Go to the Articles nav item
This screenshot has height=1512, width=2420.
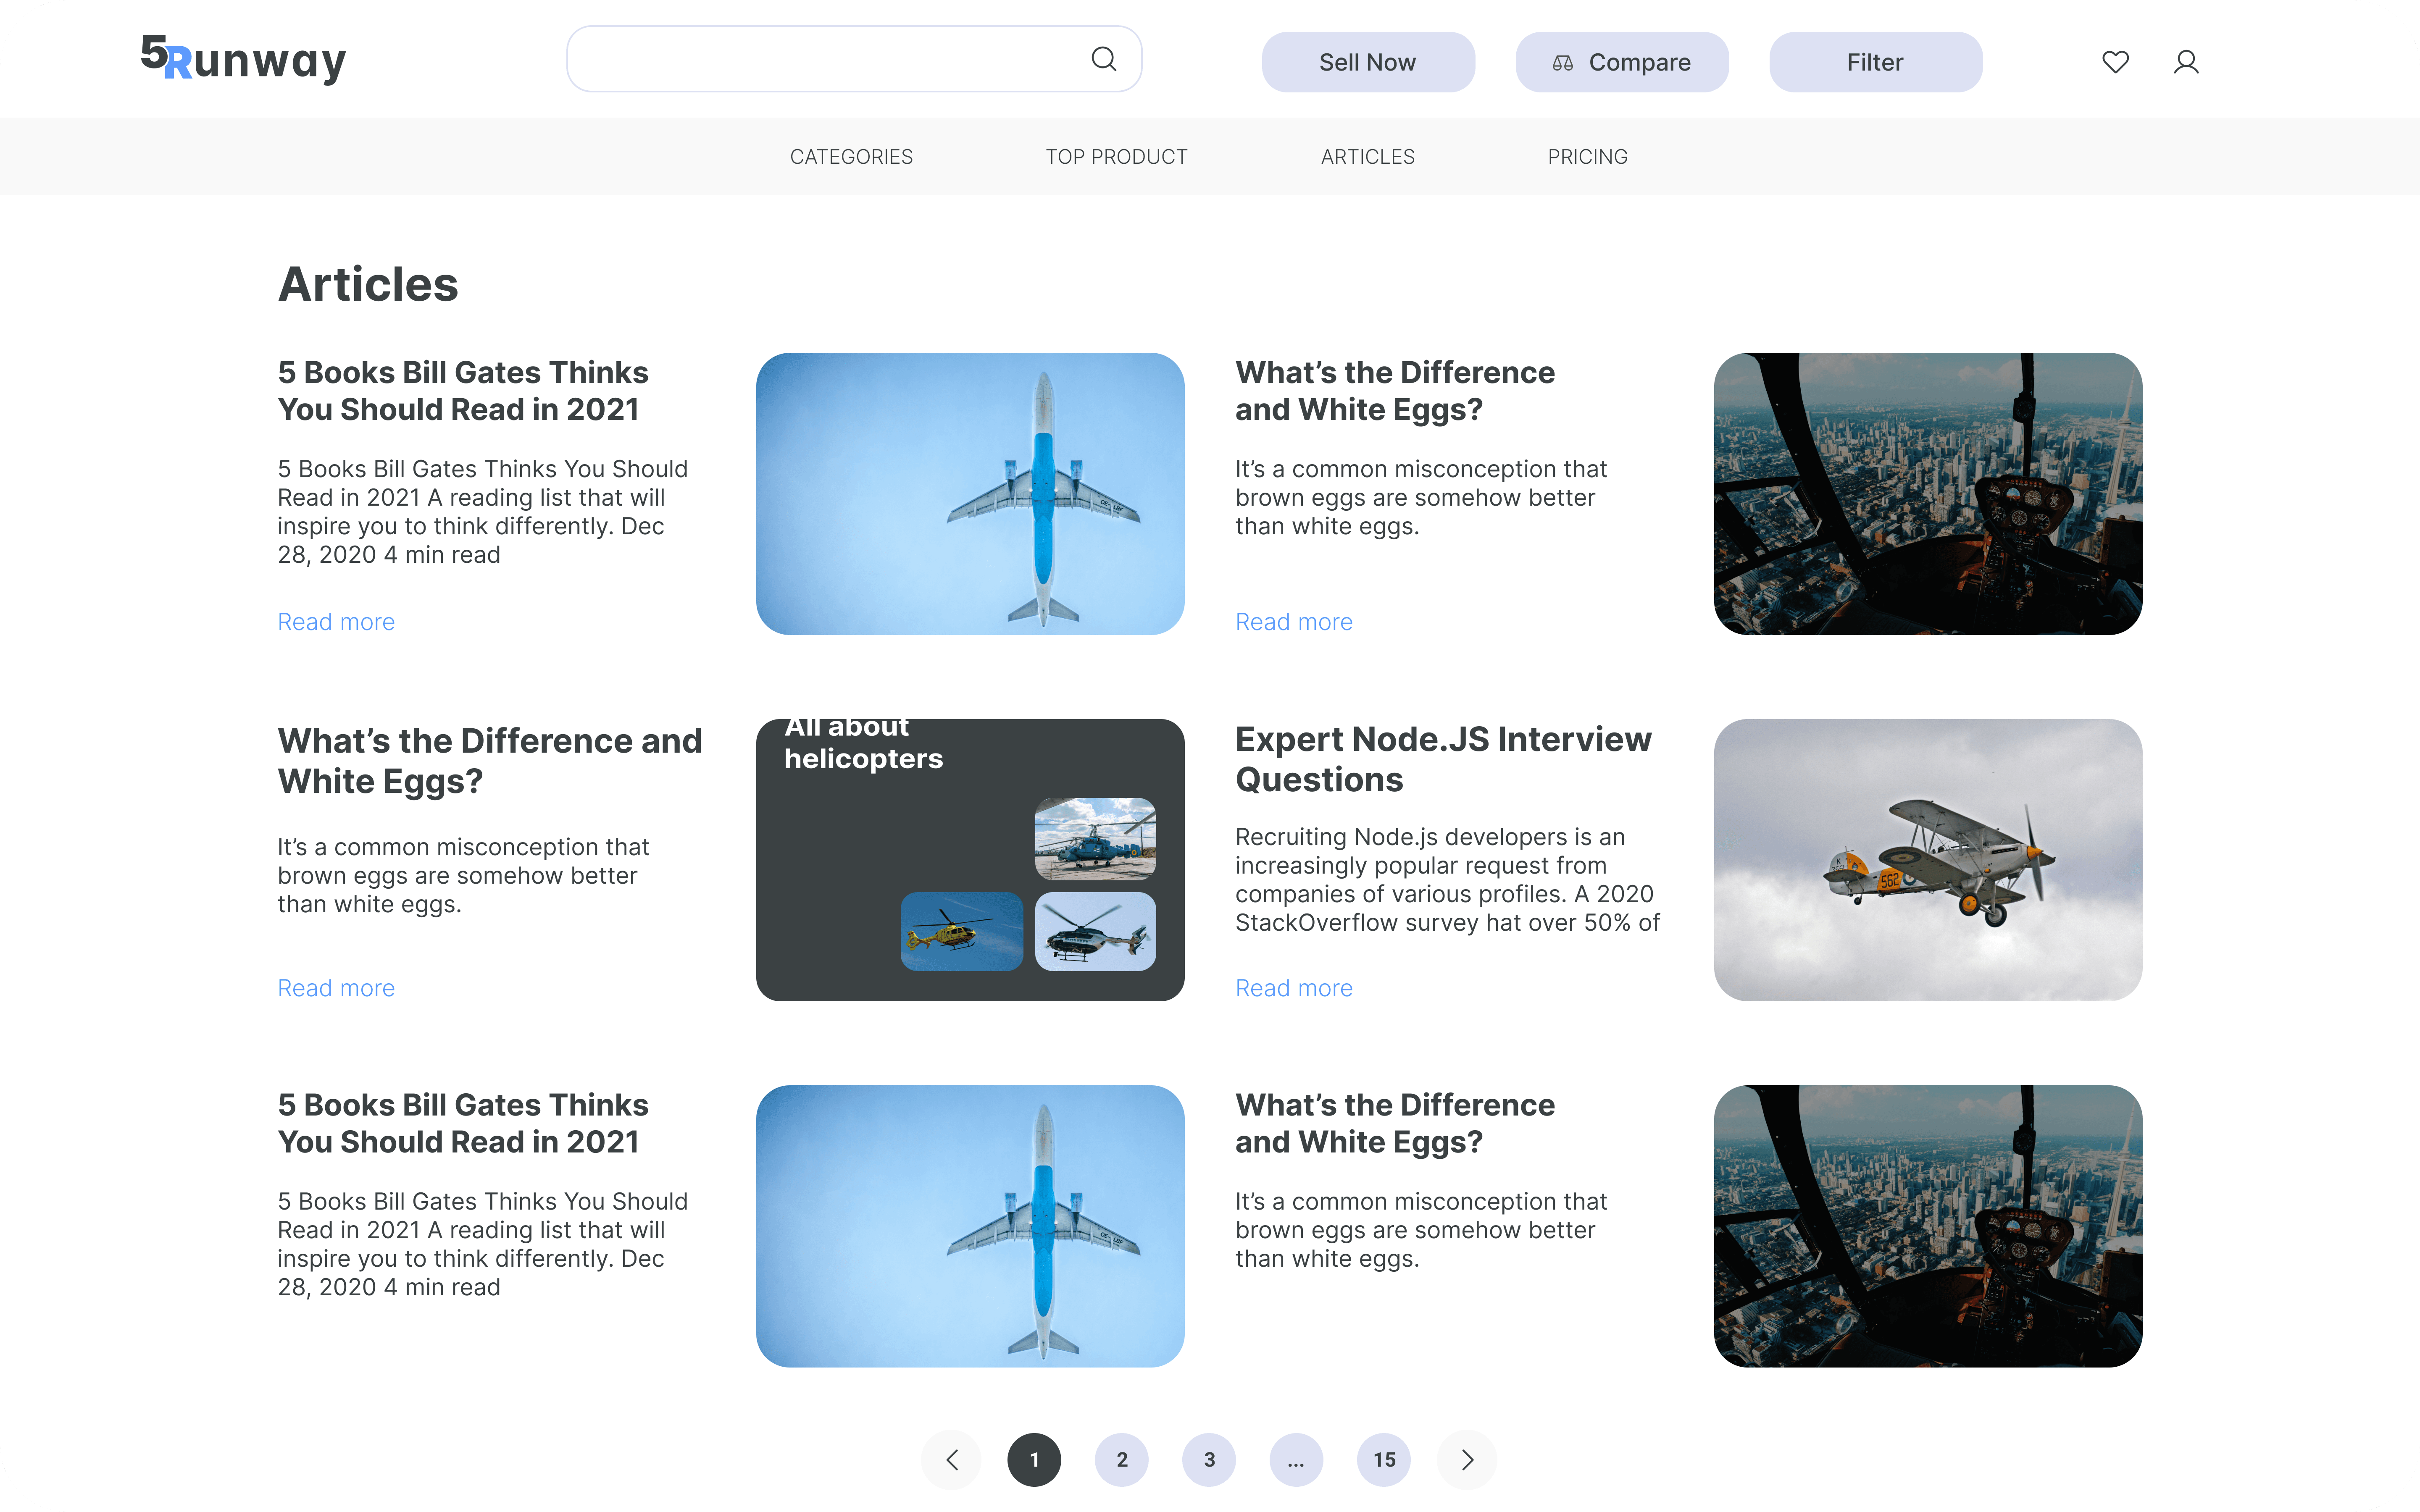(x=1367, y=157)
